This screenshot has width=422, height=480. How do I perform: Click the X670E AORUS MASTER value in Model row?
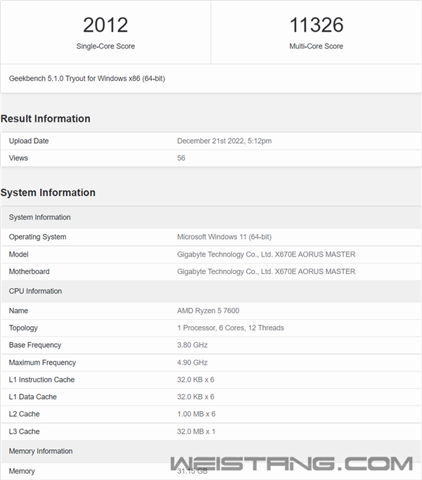click(267, 254)
